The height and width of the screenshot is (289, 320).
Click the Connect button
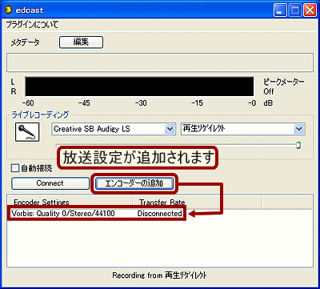pos(50,183)
